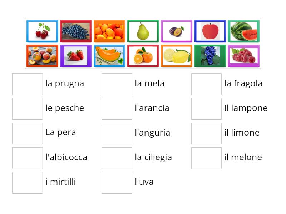The height and width of the screenshot is (214, 286).
Task: Select the peaches image tile
Action: pos(42,56)
